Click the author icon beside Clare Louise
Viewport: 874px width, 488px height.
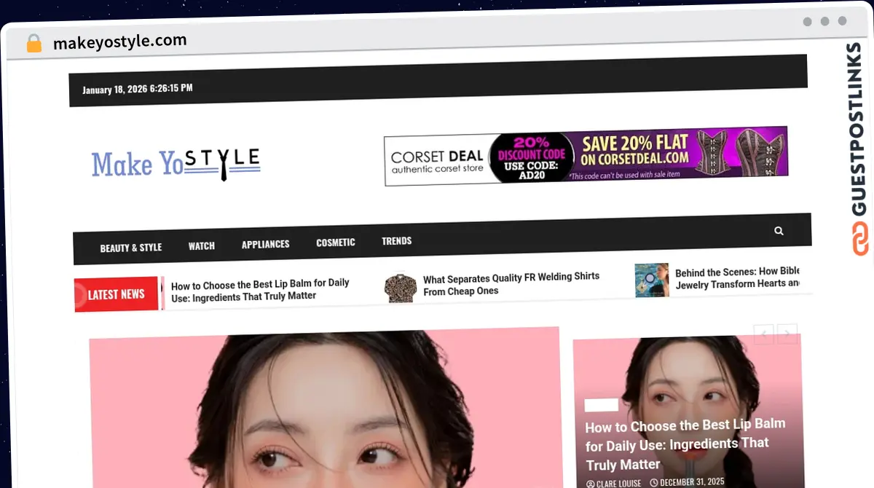tap(590, 482)
